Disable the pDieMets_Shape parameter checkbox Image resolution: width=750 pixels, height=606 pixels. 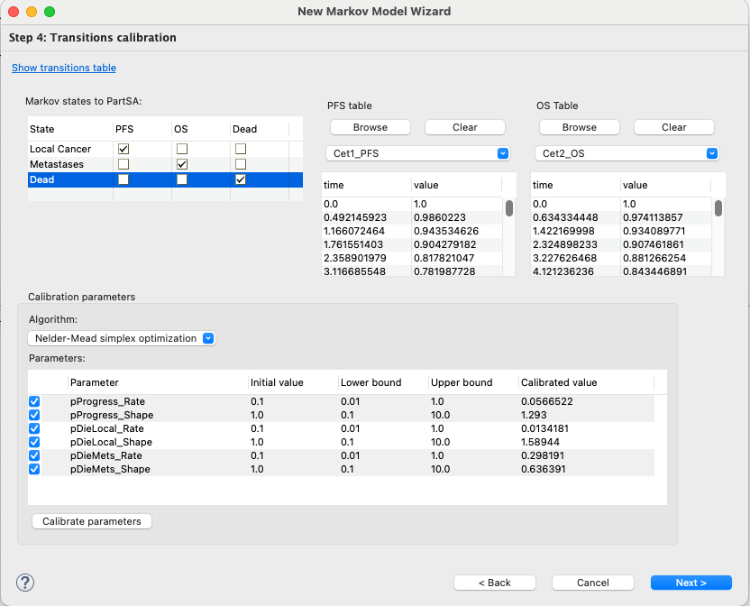(x=35, y=469)
